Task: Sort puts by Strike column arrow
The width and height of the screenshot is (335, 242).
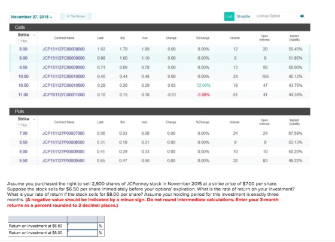Action: (34, 119)
